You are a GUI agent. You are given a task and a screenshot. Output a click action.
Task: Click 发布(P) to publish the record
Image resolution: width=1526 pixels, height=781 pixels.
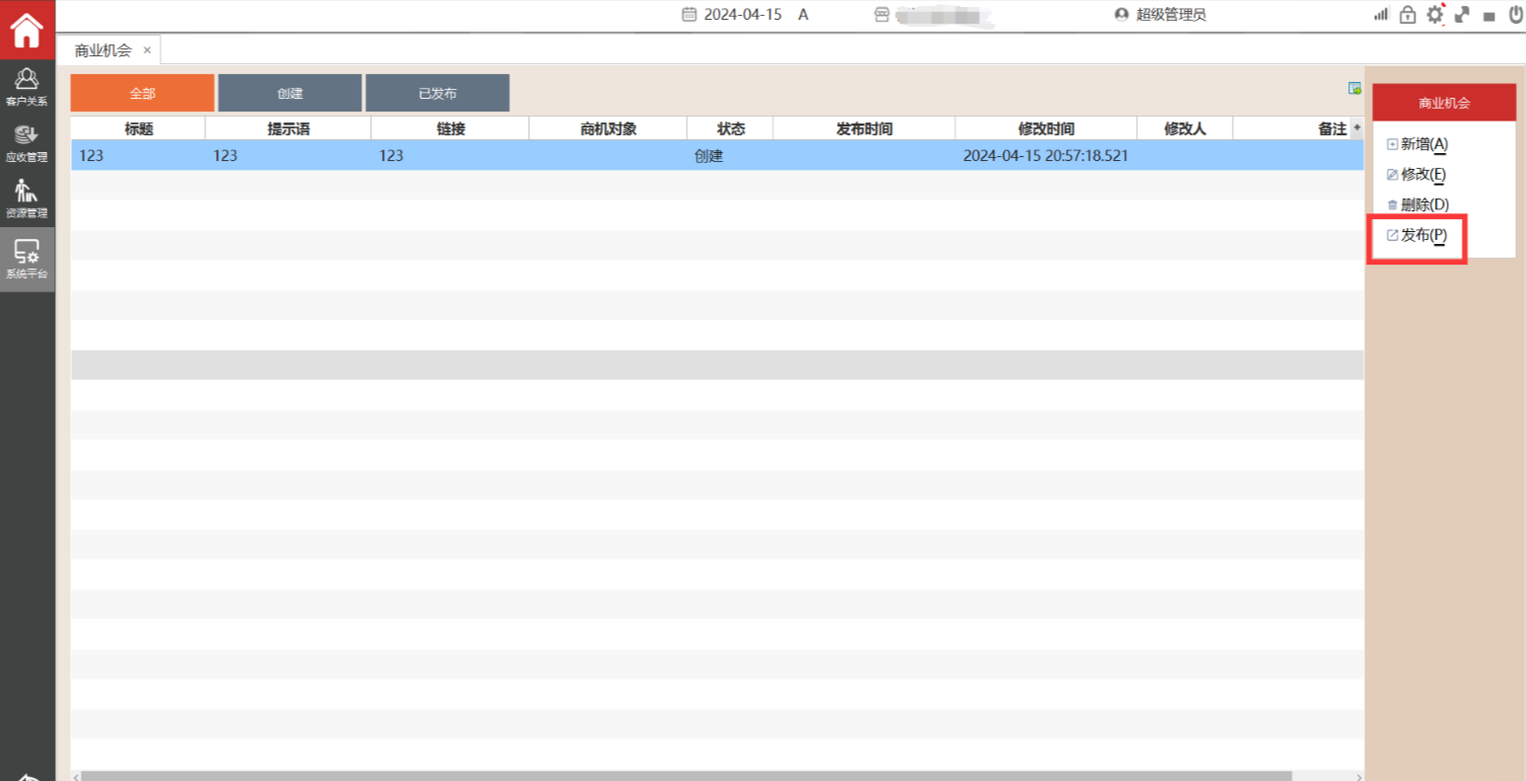(x=1417, y=235)
